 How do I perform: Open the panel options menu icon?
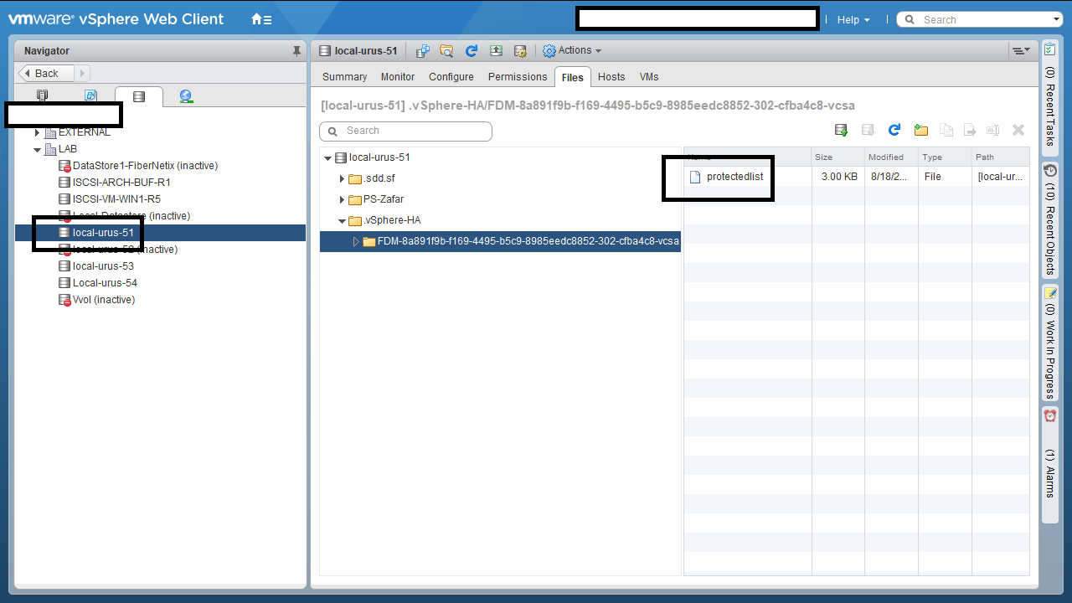[x=1021, y=51]
